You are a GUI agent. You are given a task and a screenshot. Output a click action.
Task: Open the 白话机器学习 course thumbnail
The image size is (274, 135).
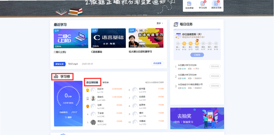146,38
